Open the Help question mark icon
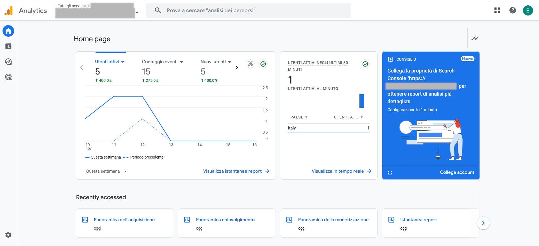 [513, 10]
